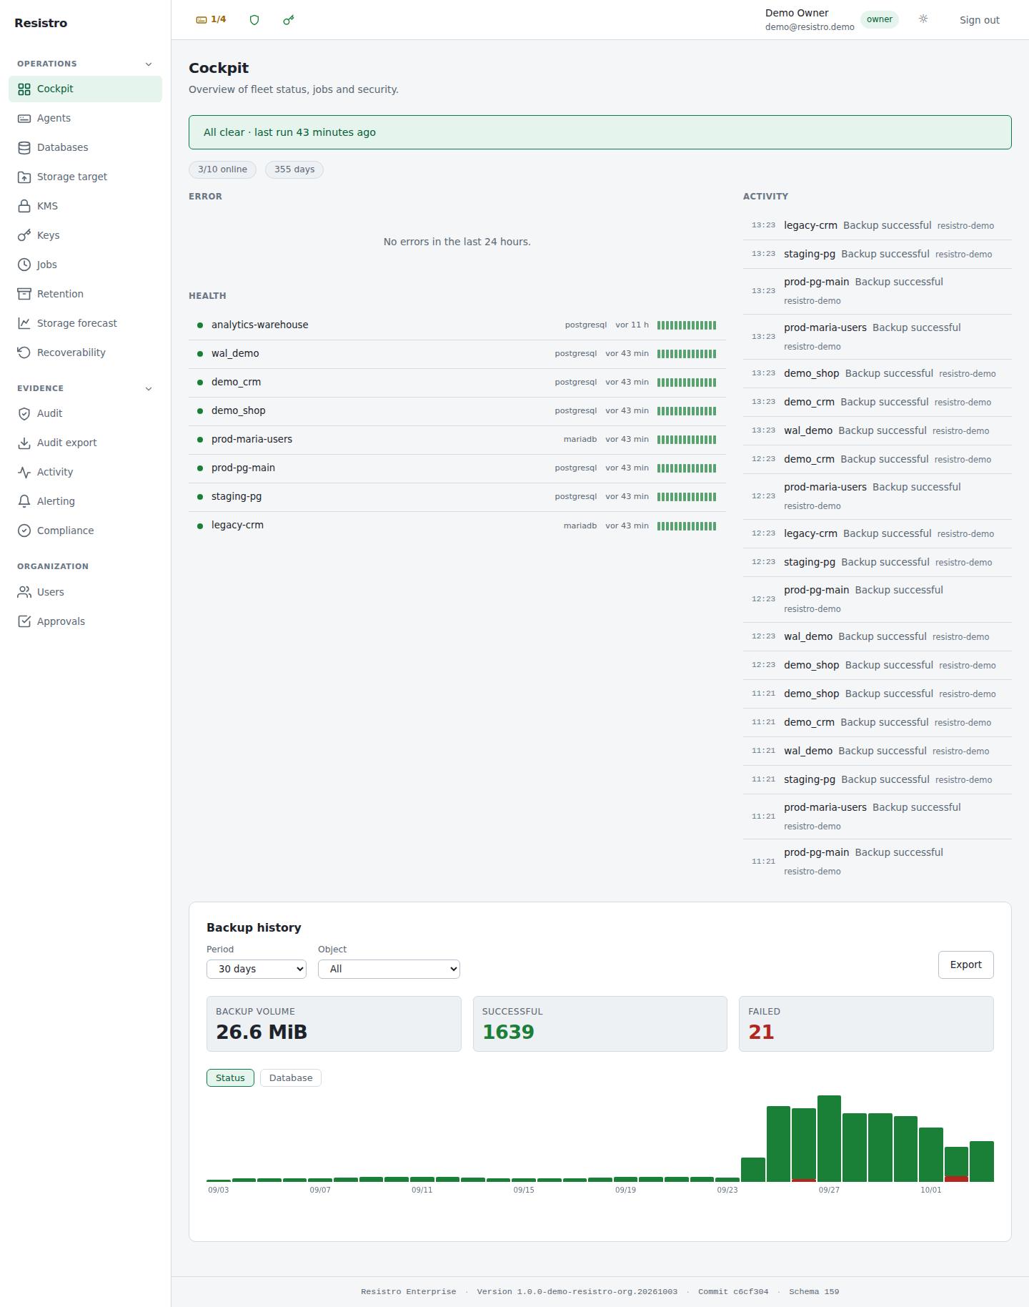Click the agents 1/4 indicator in top bar
This screenshot has width=1029, height=1307.
click(x=211, y=20)
